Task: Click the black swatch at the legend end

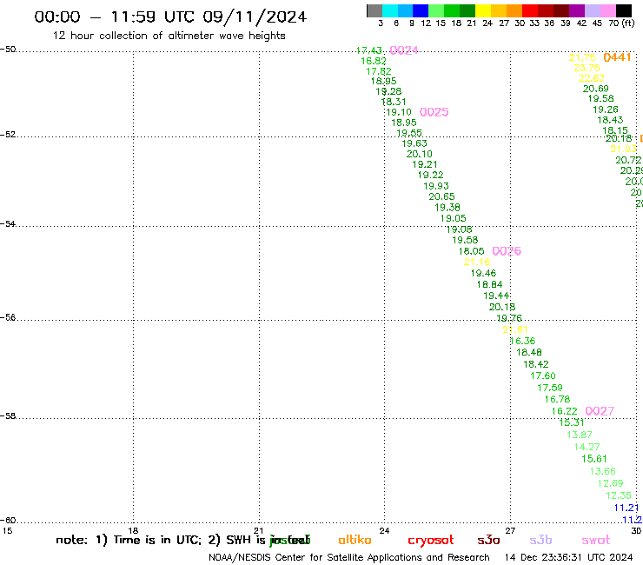Action: [624, 10]
